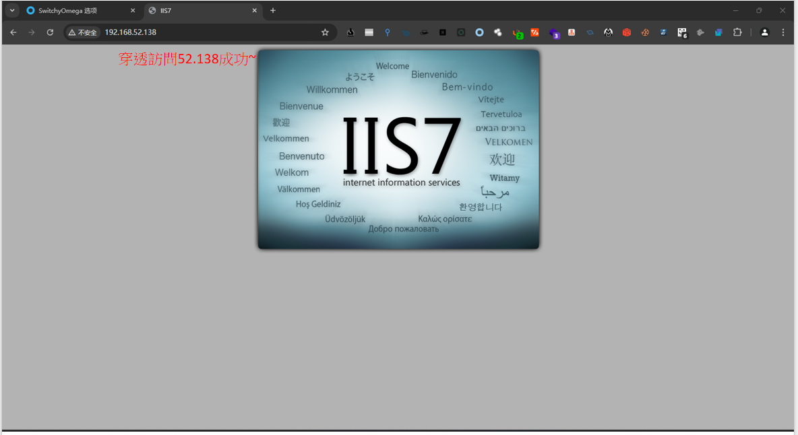Open extension with purple badge 3
Image resolution: width=798 pixels, height=435 pixels.
pos(554,34)
